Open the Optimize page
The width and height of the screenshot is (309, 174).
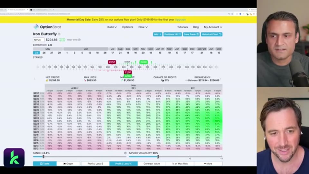tap(127, 27)
